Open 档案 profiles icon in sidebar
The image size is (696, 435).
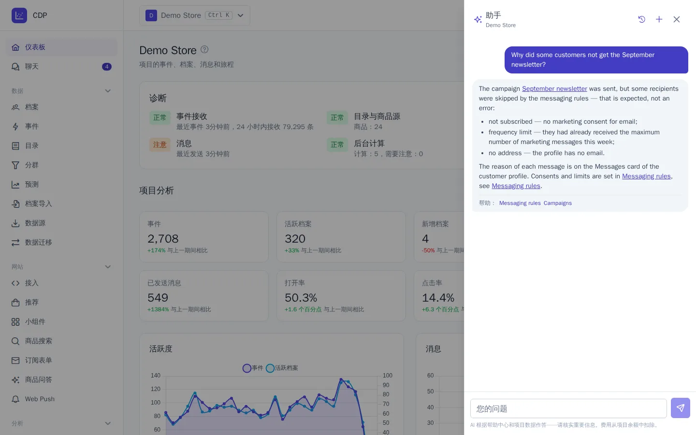tap(15, 107)
